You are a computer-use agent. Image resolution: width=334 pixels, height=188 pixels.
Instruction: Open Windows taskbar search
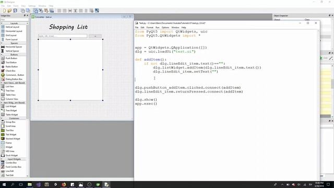tap(13, 184)
